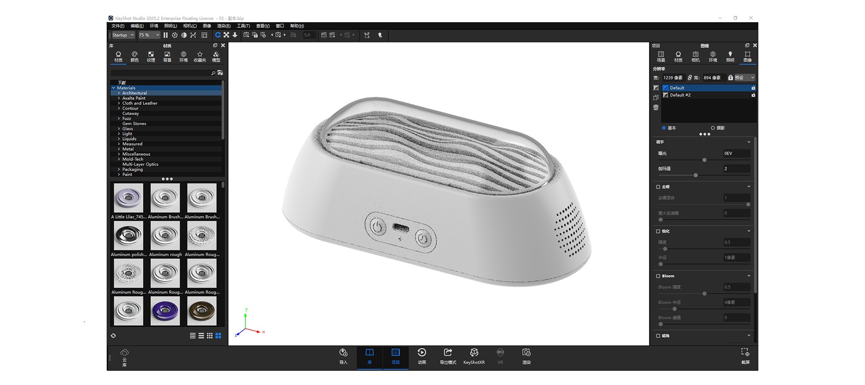
Task: Collapse the Materials tree node
Action: (x=114, y=88)
